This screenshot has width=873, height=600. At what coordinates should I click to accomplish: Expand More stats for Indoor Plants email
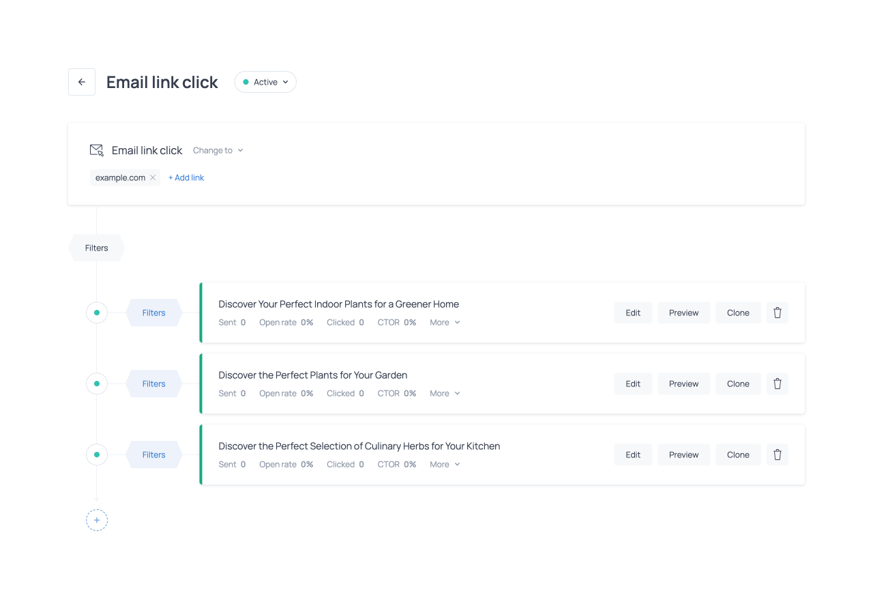[x=445, y=322]
